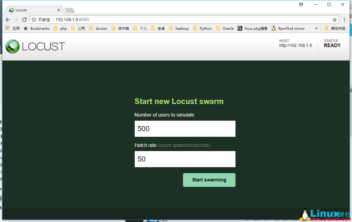Reload the current page
The image size is (352, 222).
[x=24, y=20]
